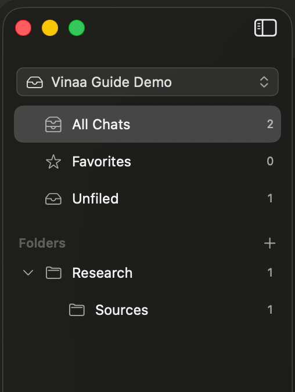Collapse the Research folder chevron

(x=28, y=273)
